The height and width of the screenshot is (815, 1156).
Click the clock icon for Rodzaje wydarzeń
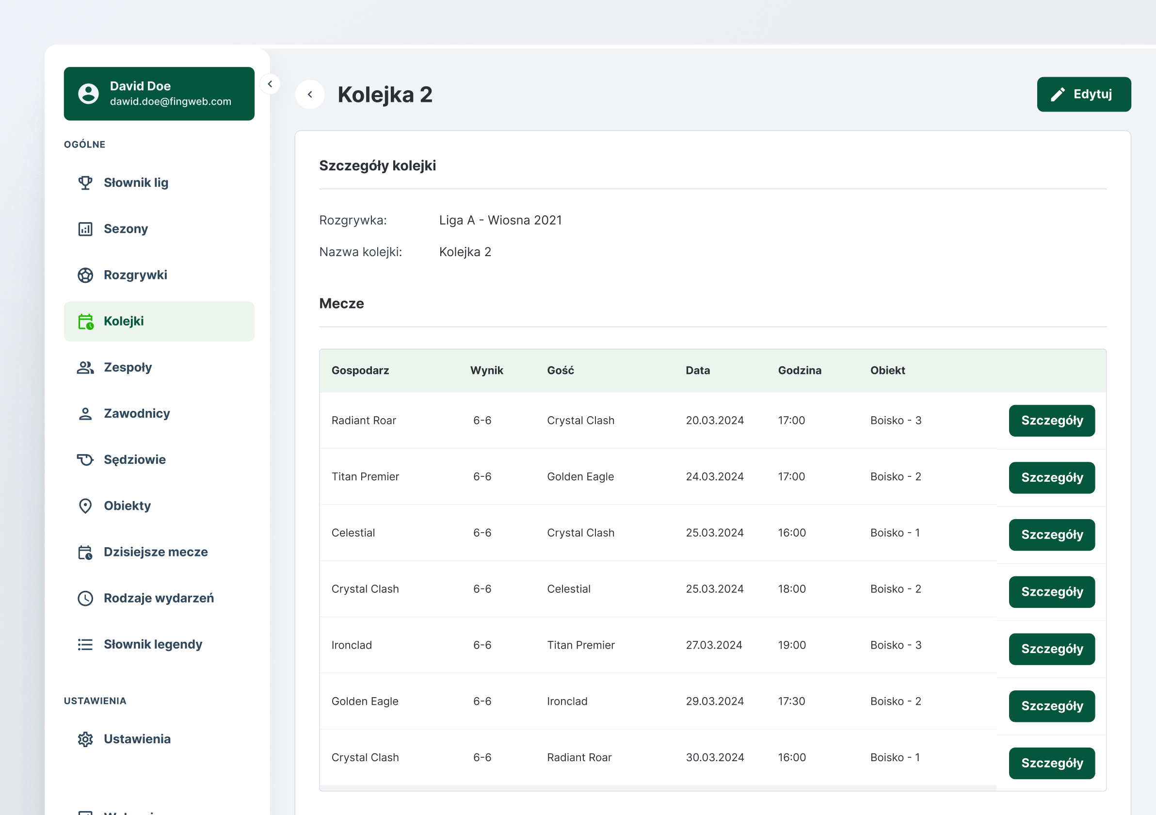[85, 599]
